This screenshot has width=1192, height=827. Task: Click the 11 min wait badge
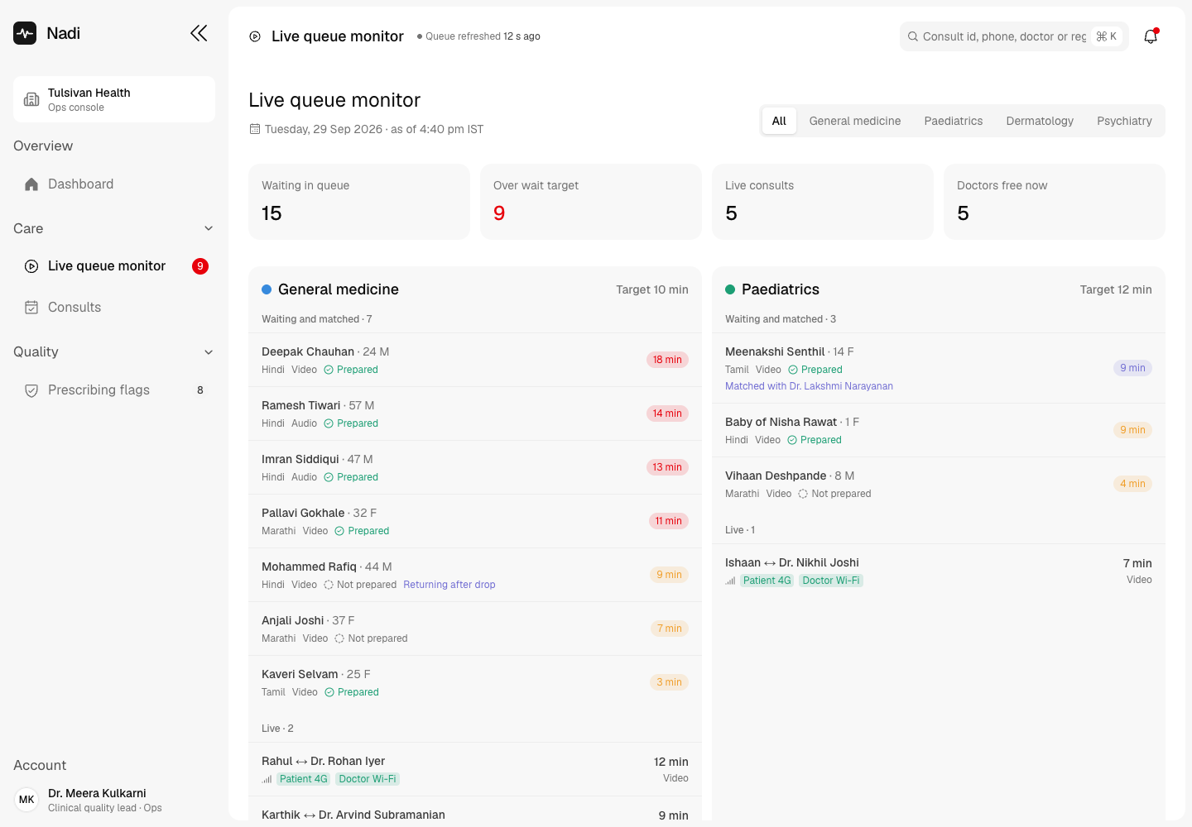coord(669,521)
